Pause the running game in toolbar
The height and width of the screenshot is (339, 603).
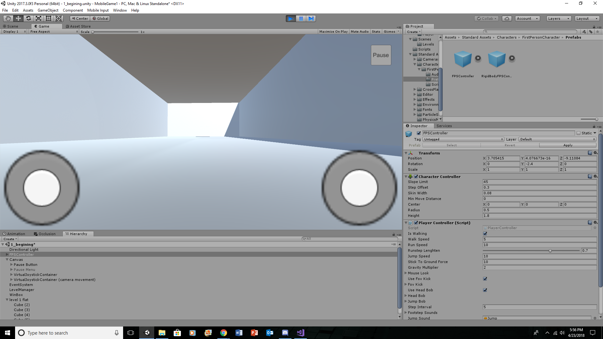301,19
